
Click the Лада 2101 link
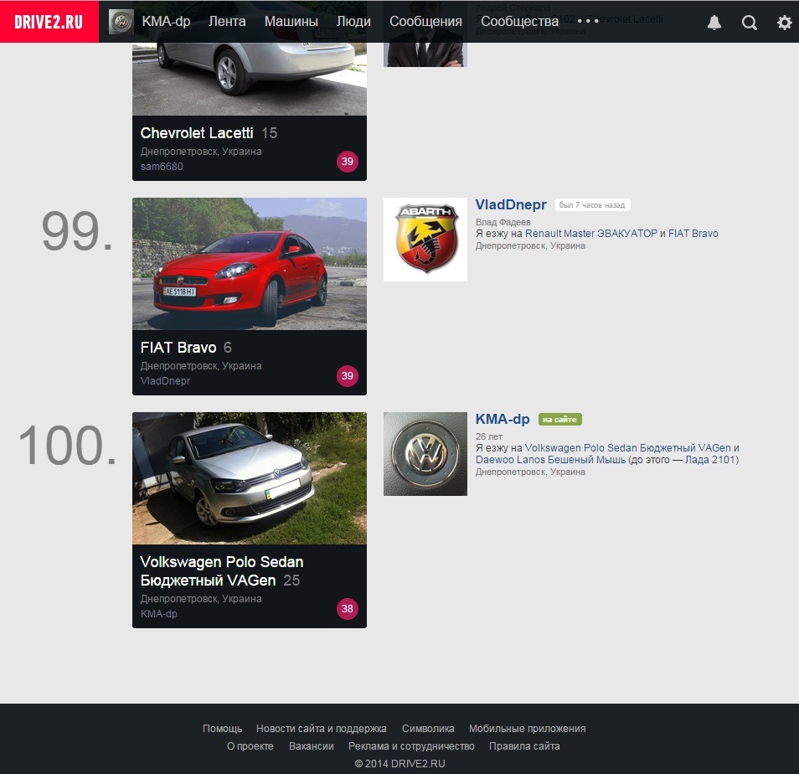(710, 460)
